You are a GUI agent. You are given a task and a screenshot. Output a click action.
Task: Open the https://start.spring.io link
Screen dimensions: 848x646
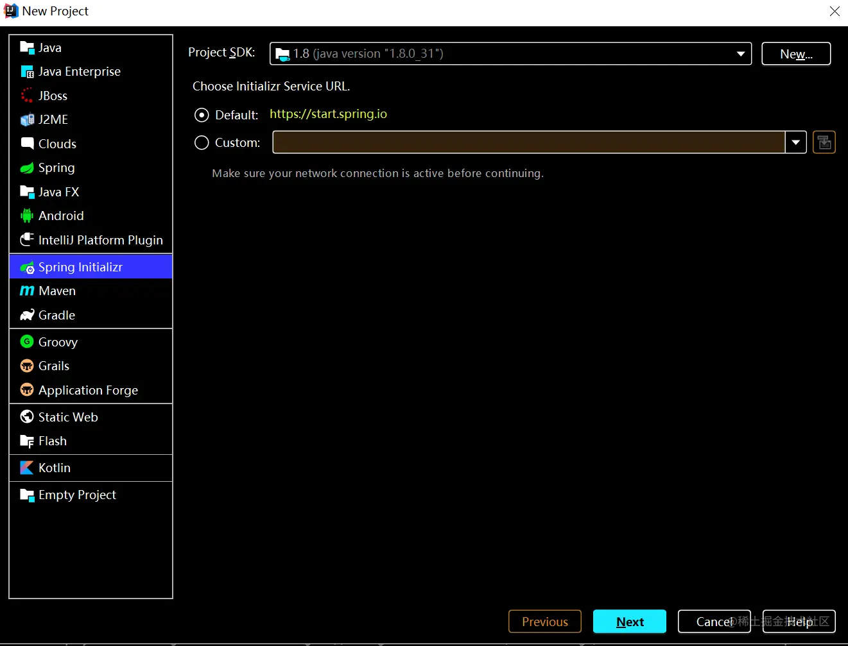328,114
